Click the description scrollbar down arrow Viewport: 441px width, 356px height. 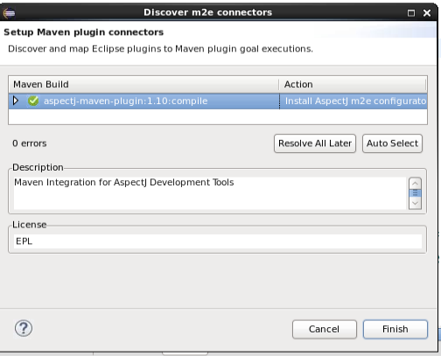(x=415, y=203)
